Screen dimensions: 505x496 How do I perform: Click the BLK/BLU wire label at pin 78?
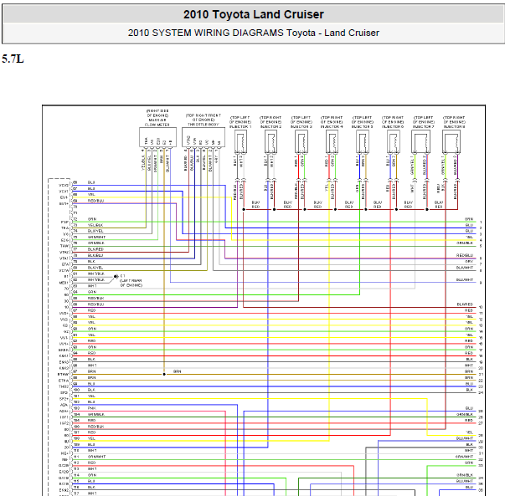tap(95, 255)
